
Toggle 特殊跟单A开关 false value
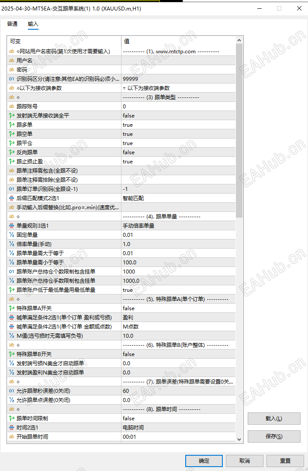pos(179,308)
